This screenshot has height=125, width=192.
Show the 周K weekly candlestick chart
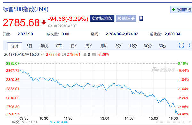(89, 46)
